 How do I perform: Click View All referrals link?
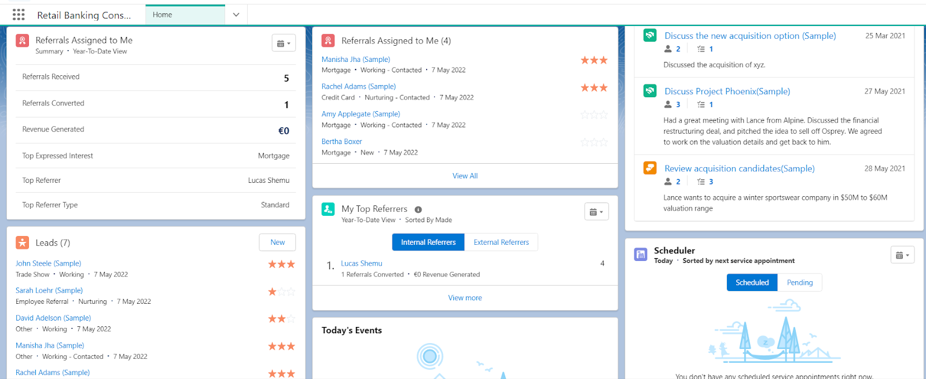pos(465,176)
